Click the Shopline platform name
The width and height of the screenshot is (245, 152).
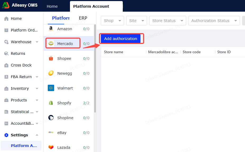(65, 118)
